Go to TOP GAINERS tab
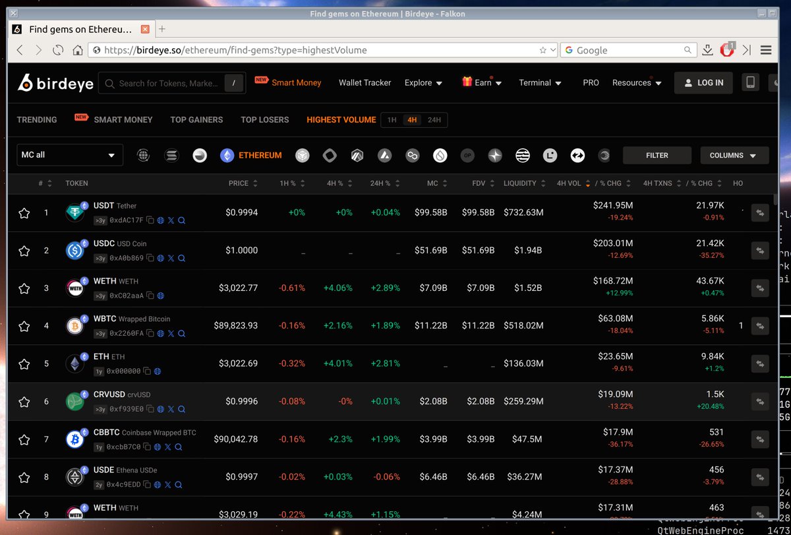The height and width of the screenshot is (535, 791). (196, 120)
